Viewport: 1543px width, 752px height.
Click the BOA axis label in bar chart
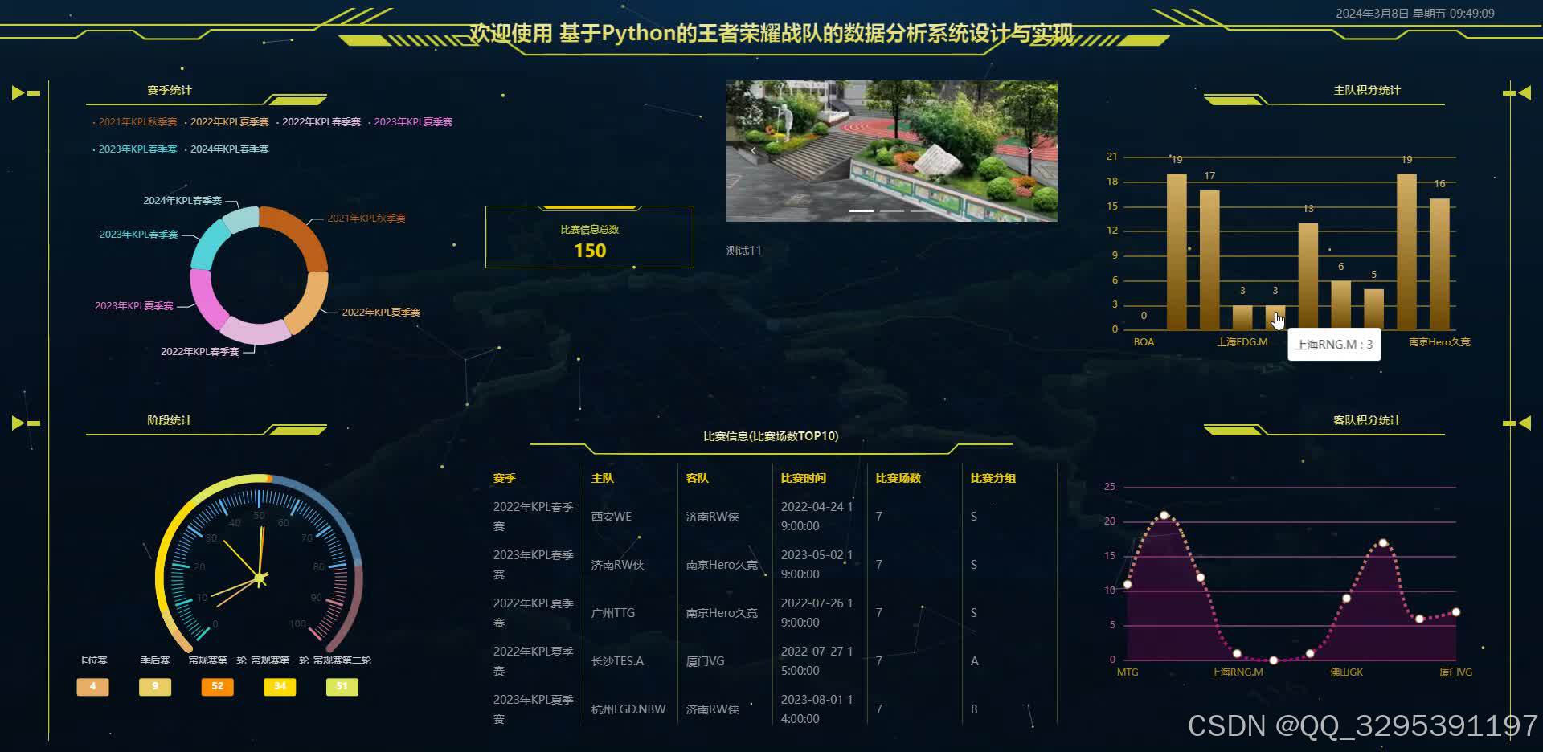point(1144,342)
